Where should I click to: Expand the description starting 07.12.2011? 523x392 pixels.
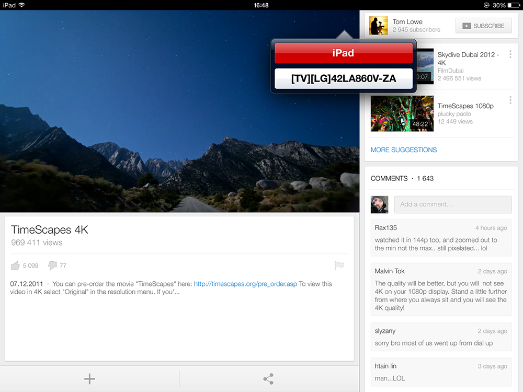point(171,288)
